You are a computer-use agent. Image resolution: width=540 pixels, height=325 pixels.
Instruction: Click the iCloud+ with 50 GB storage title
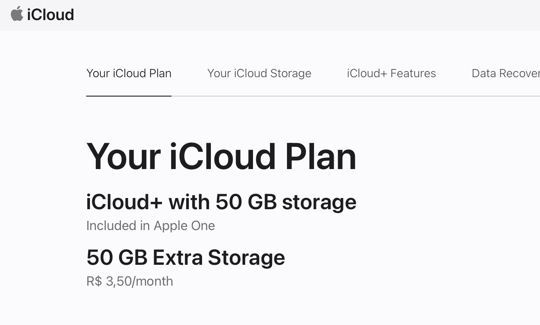(221, 202)
